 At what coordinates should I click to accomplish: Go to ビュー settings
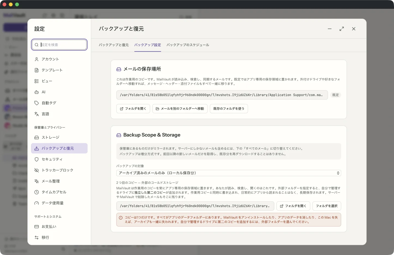(x=59, y=81)
